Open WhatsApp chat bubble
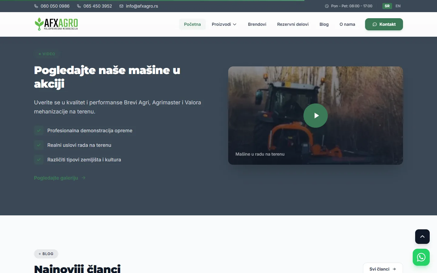 (x=421, y=257)
